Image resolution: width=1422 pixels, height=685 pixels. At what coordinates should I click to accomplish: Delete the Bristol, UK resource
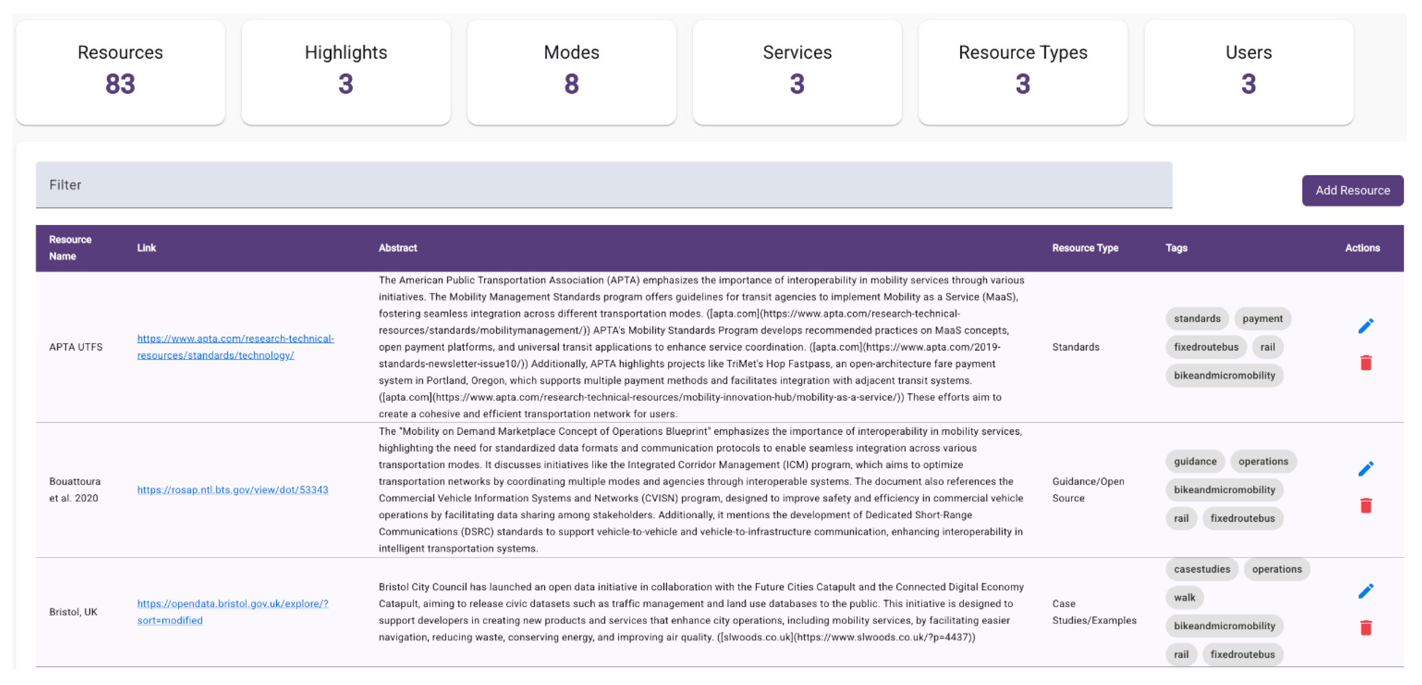point(1365,628)
